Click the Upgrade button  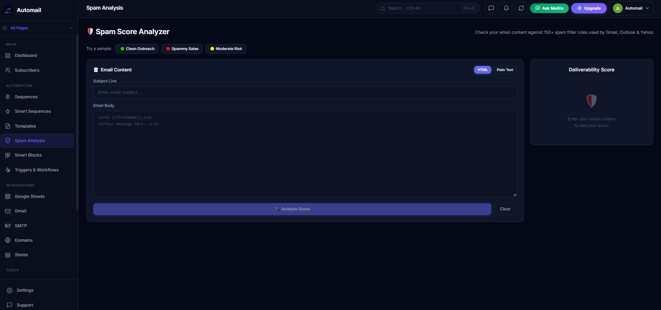coord(589,8)
